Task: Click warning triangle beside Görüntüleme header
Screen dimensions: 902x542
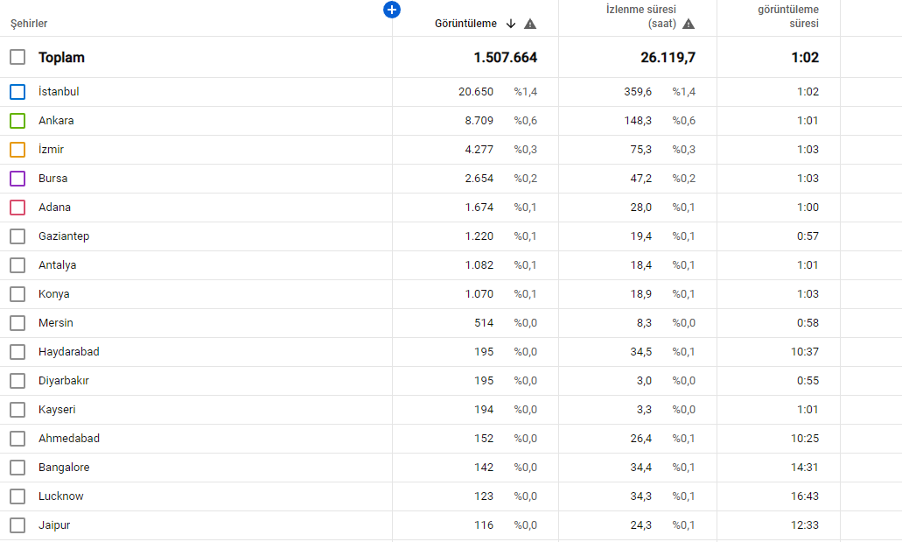Action: pyautogui.click(x=530, y=24)
